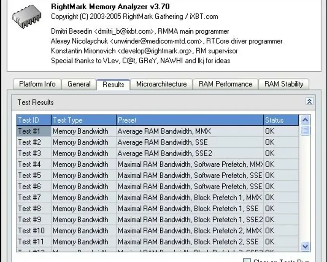Click 'Block Prefetch 2, SSE' preset cell
This screenshot has width=327, height=262.
pyautogui.click(x=190, y=242)
